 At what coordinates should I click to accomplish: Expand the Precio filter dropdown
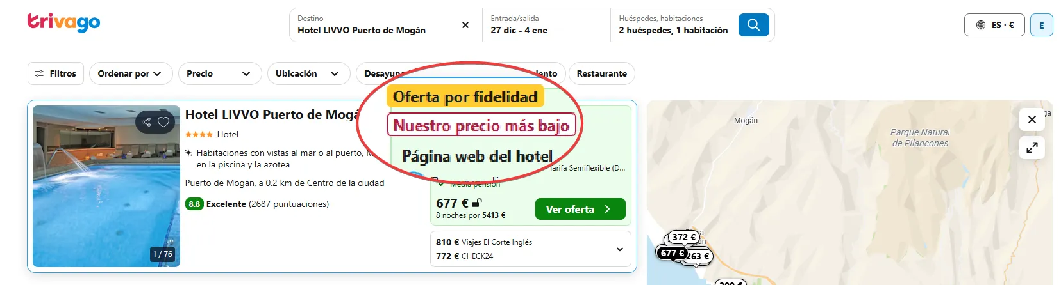tap(220, 73)
